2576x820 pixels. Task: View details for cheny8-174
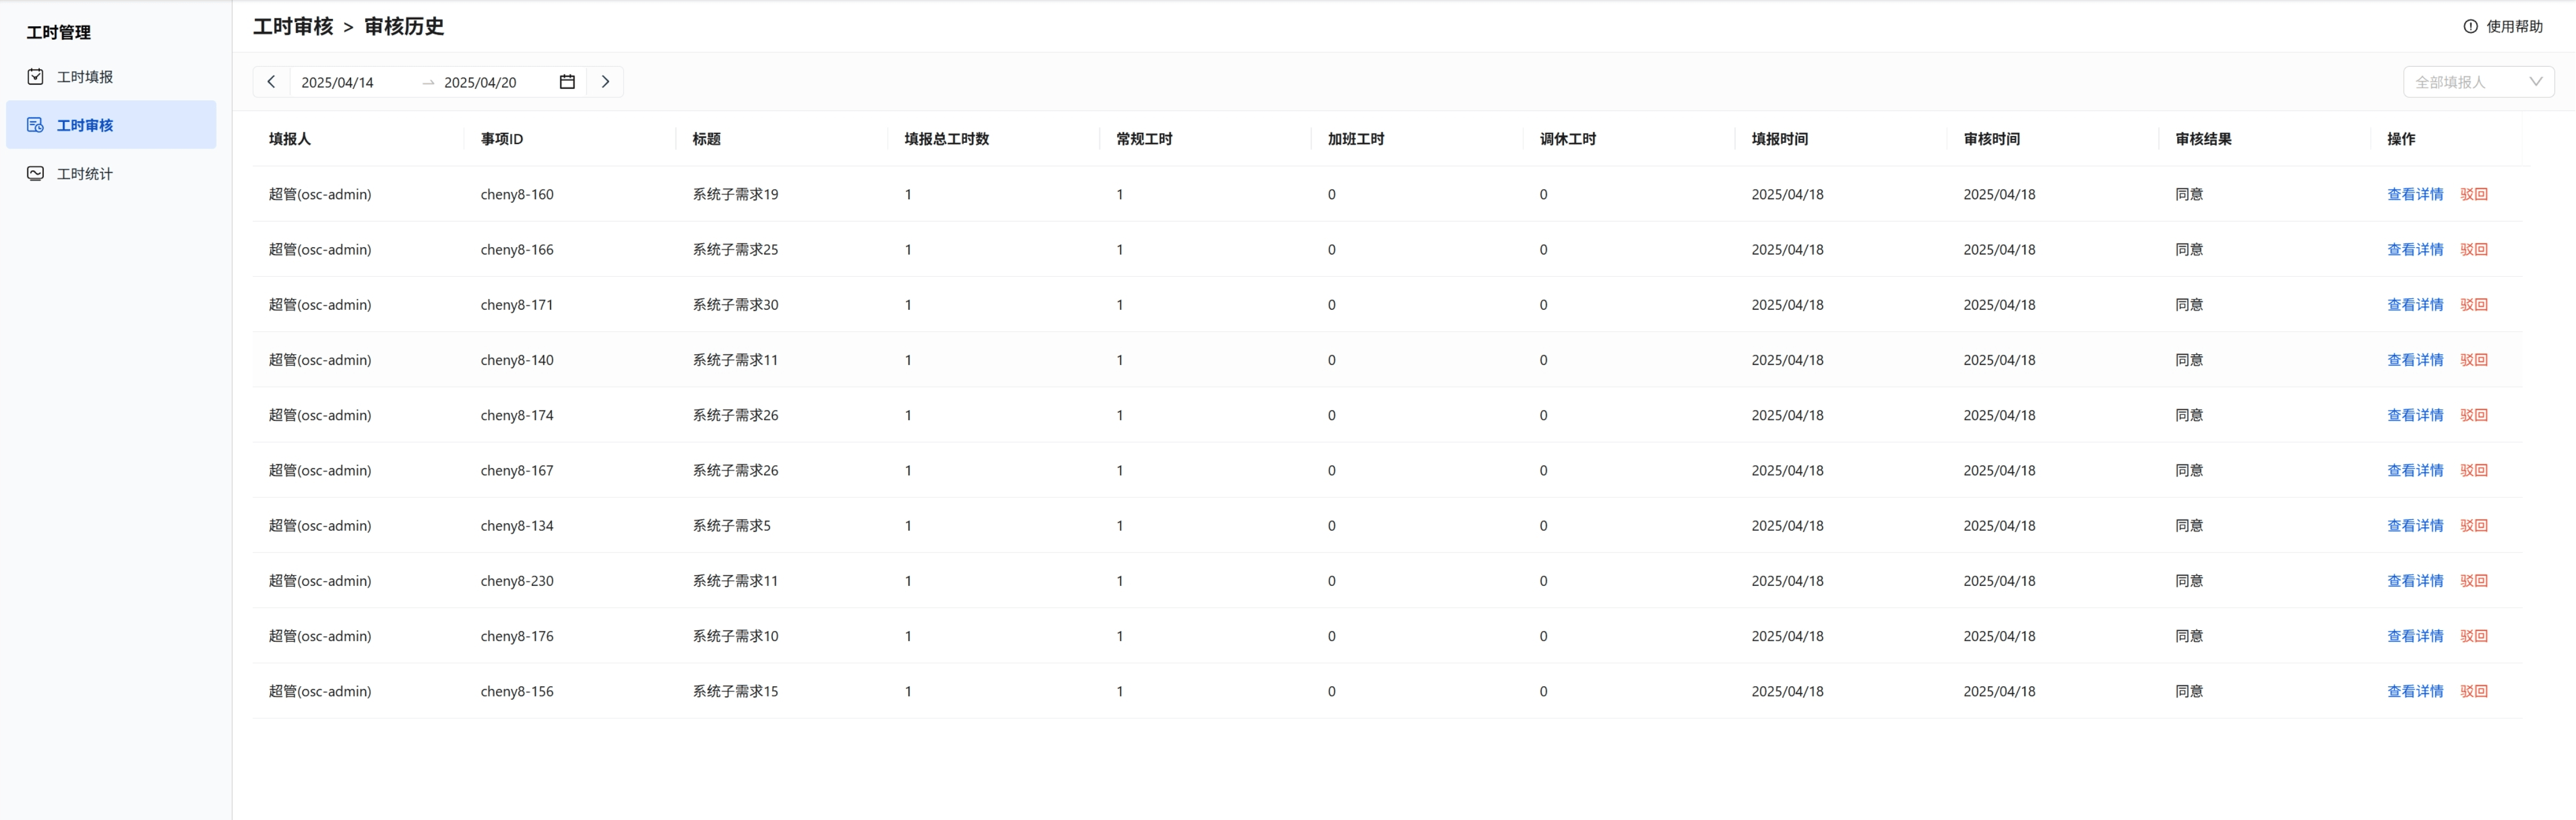(2415, 415)
